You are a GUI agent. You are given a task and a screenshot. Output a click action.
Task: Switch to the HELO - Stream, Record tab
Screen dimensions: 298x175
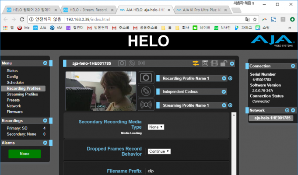(x=88, y=10)
